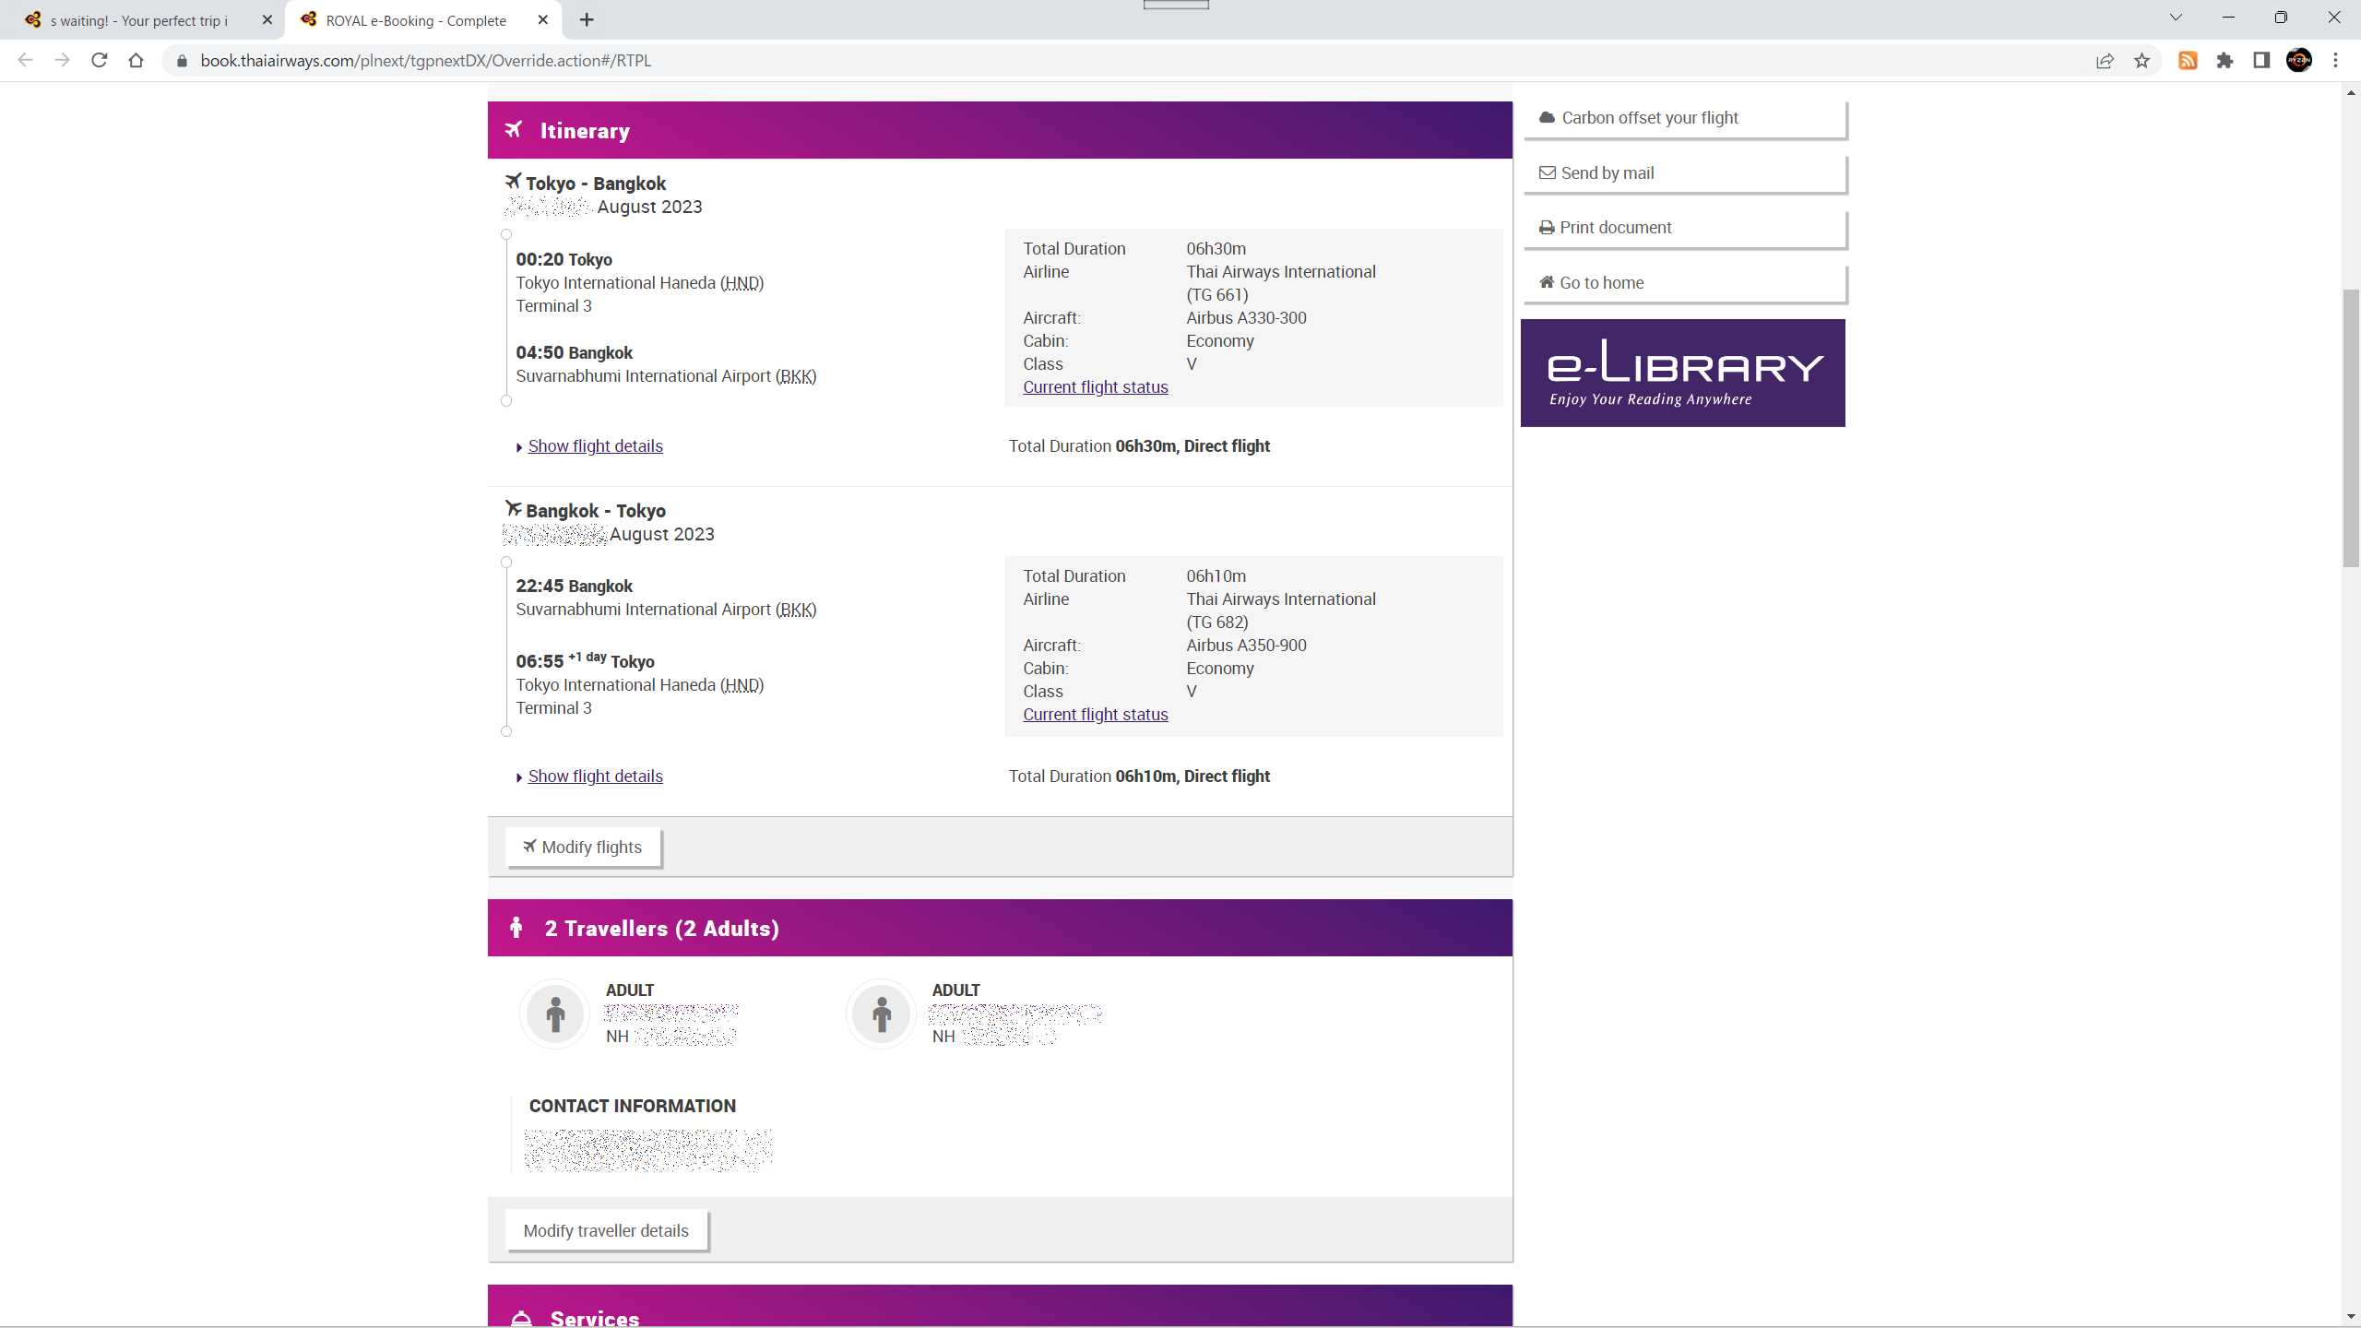Click the second adult traveller avatar icon

pos(882,1014)
